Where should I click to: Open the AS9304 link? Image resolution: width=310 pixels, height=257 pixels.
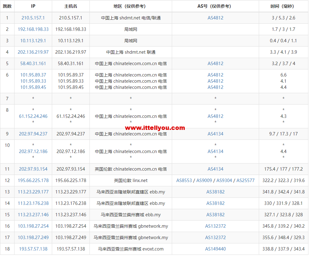(x=224, y=180)
